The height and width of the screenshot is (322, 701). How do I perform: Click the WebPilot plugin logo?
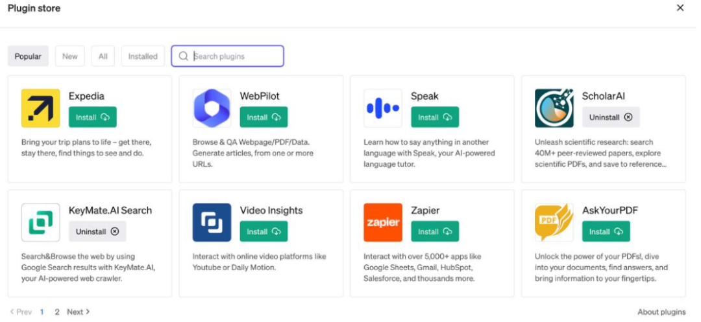point(212,108)
